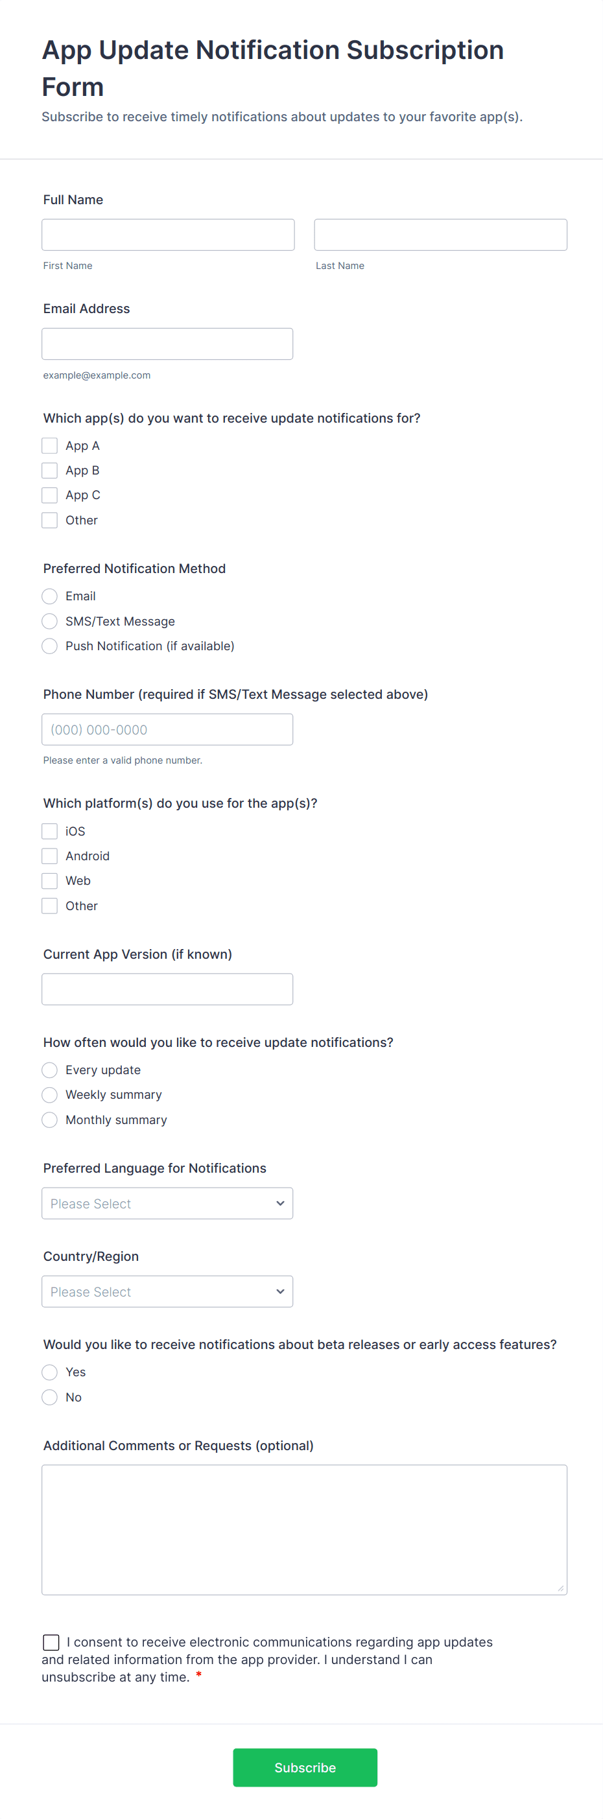
Task: Choose Monthly summary frequency option
Action: click(49, 1120)
